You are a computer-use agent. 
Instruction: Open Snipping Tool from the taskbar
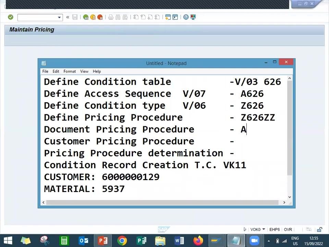point(45,241)
